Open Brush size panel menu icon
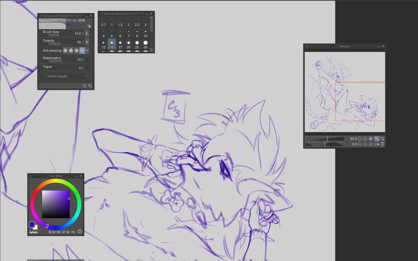Screen dimensions: 418x261 (101, 14)
